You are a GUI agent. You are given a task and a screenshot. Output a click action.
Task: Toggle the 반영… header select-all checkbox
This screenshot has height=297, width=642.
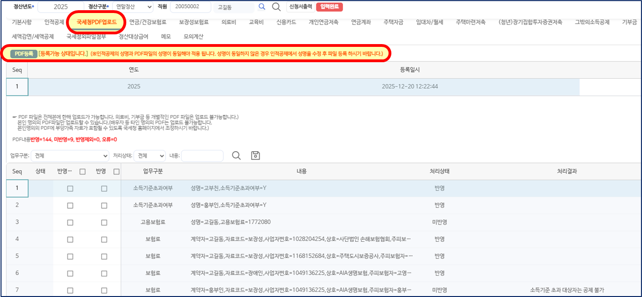(x=83, y=172)
